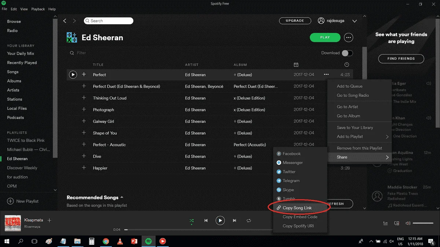Click the main play button in player bar
This screenshot has height=247, width=440.
220,221
